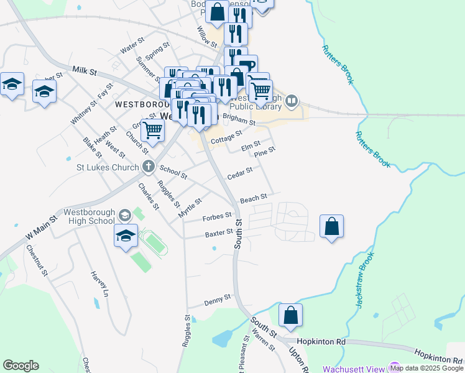This screenshot has height=373, width=465.
Task: Click the Warren St label
Action: click(x=264, y=340)
